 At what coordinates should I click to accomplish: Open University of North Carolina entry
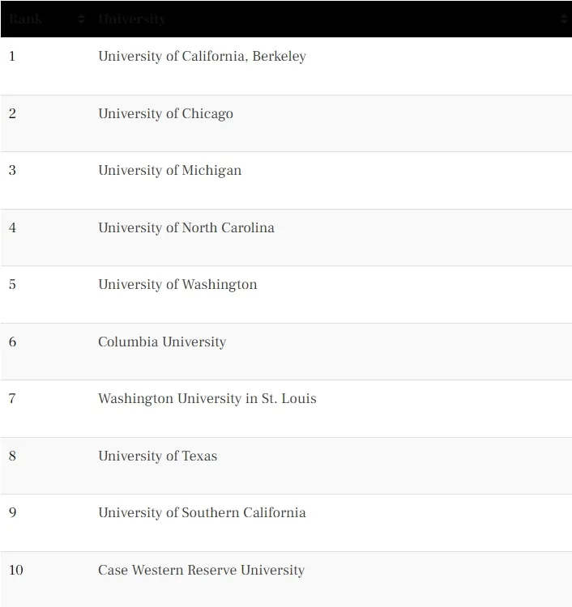click(x=186, y=227)
